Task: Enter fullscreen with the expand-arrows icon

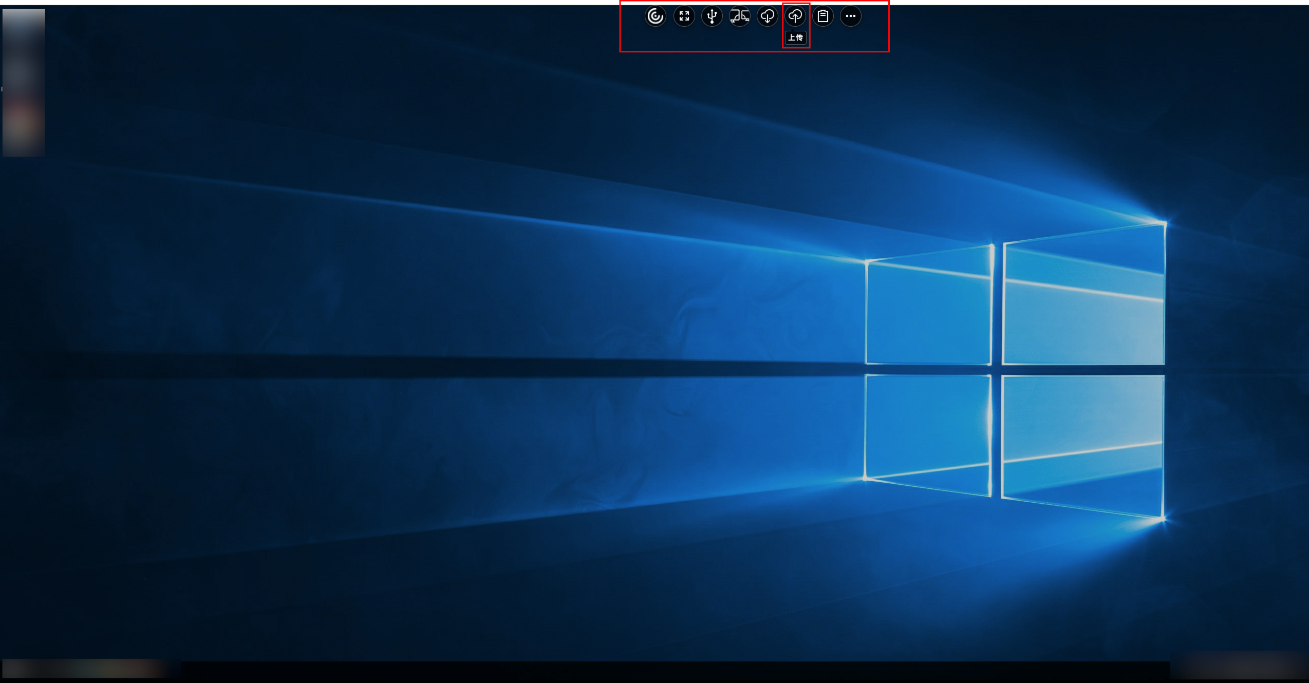Action: (x=684, y=16)
